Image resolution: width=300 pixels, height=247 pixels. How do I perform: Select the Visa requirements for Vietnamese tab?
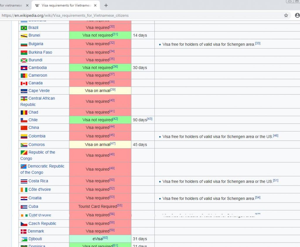[66, 5]
